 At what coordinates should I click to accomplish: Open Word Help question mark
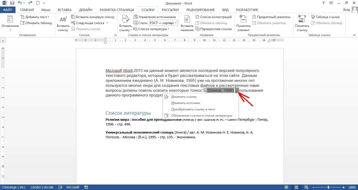click(x=323, y=3)
